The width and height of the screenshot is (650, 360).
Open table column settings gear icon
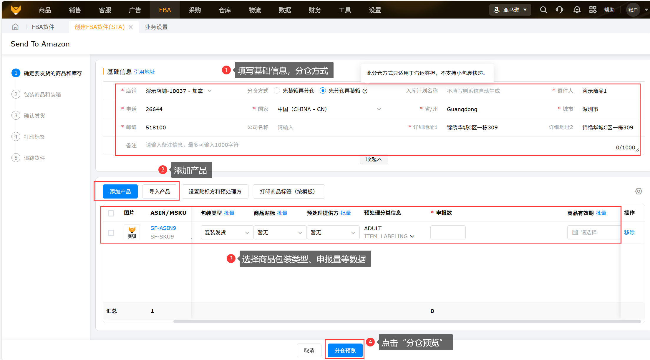638,191
